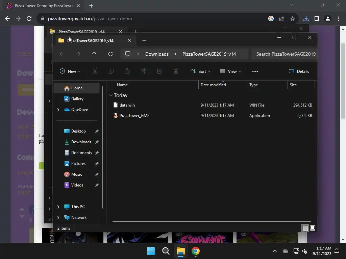Open the View dropdown menu
Image resolution: width=346 pixels, height=259 pixels.
[x=230, y=71]
